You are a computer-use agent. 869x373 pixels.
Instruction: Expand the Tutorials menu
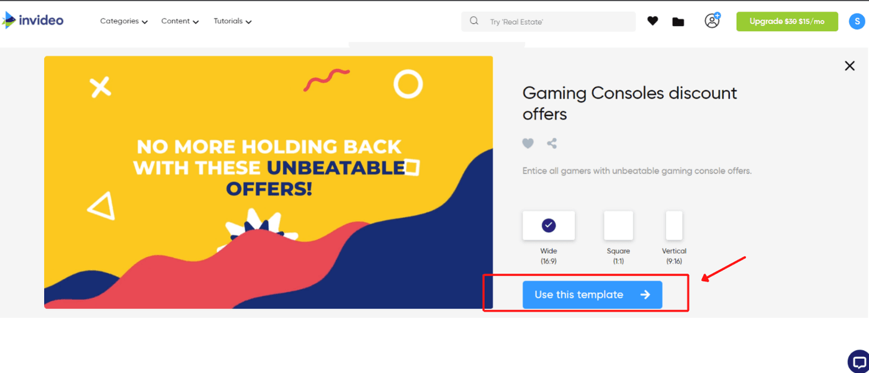click(x=232, y=21)
